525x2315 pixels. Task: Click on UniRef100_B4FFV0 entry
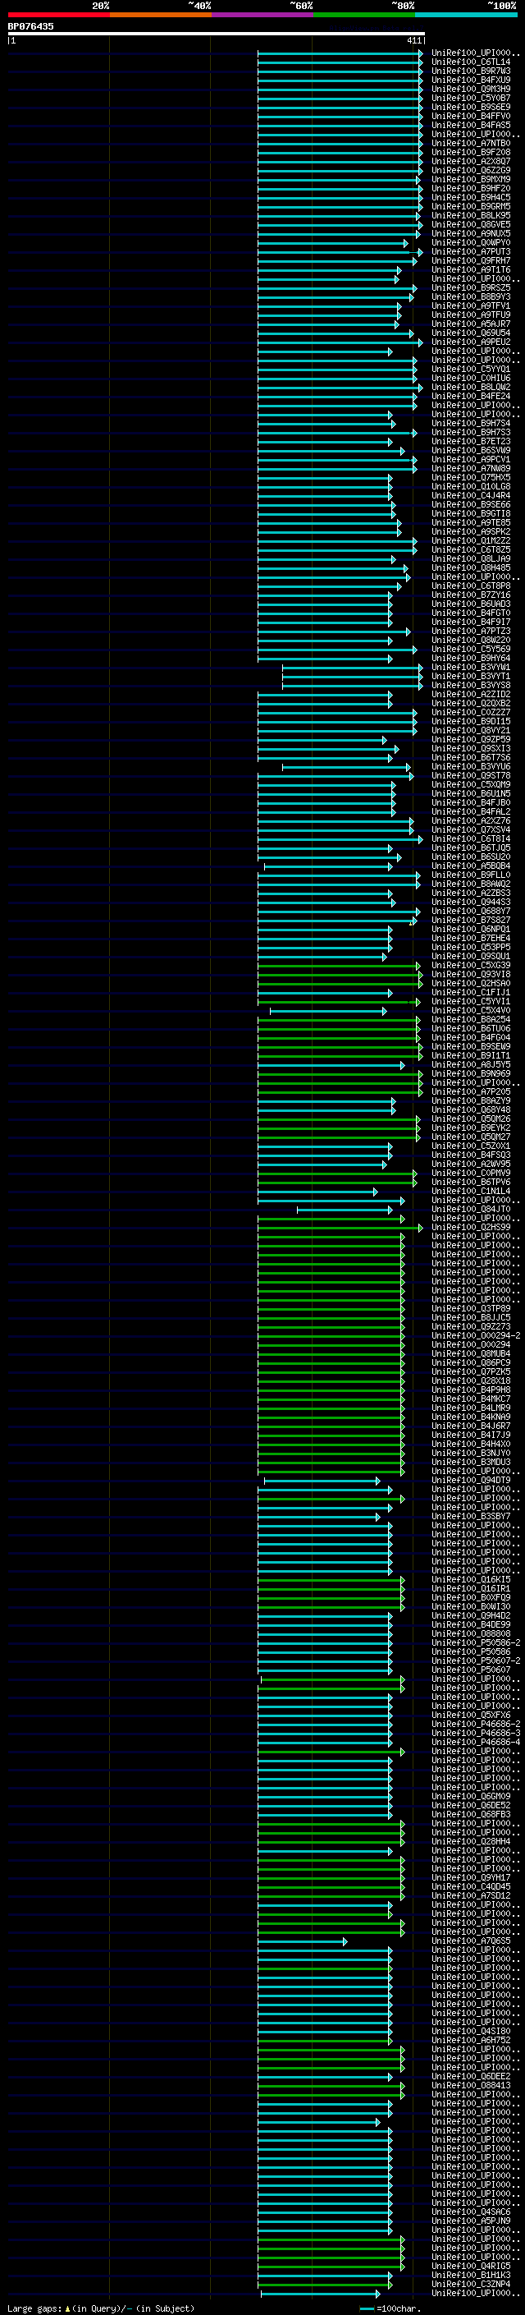click(470, 116)
